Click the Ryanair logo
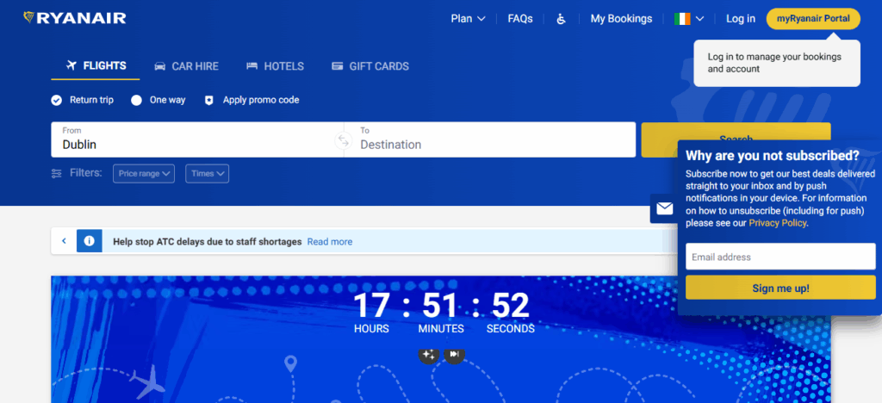 (75, 18)
